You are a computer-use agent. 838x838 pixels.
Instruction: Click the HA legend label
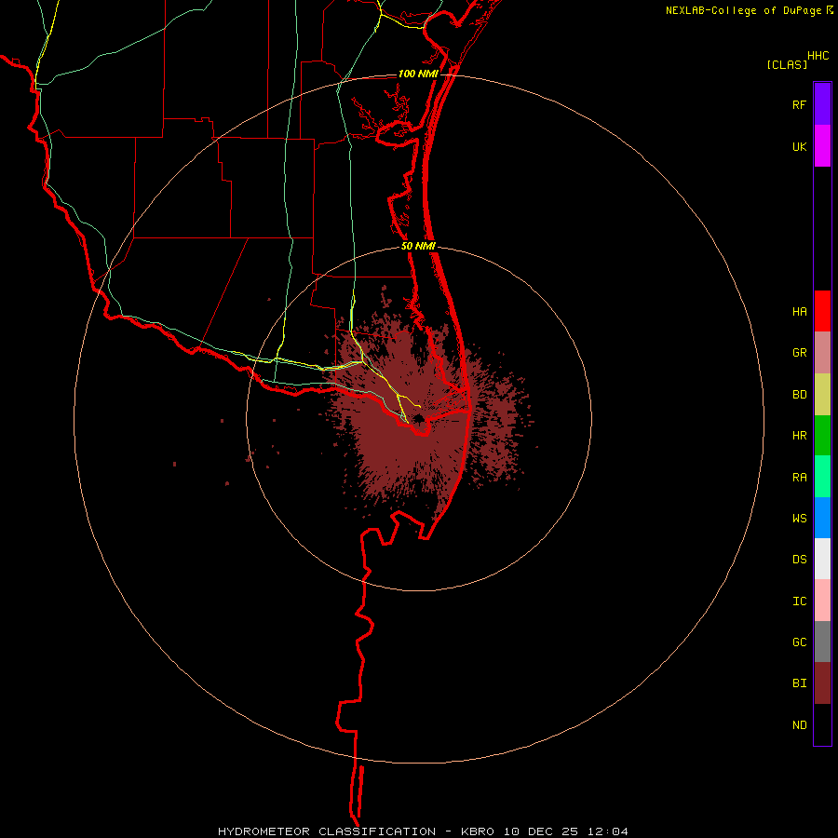coord(799,312)
